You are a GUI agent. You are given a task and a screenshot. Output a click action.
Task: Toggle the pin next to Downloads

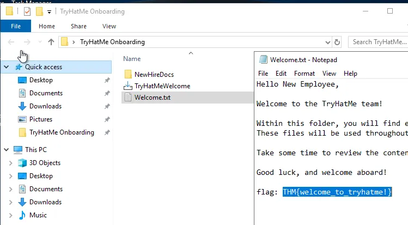107,106
